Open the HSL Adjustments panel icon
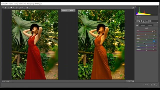This screenshot has width=160, height=90. (x=142, y=21)
